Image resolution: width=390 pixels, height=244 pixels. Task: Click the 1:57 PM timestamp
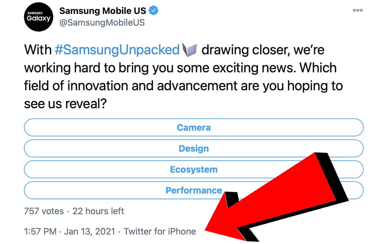[x=40, y=232]
